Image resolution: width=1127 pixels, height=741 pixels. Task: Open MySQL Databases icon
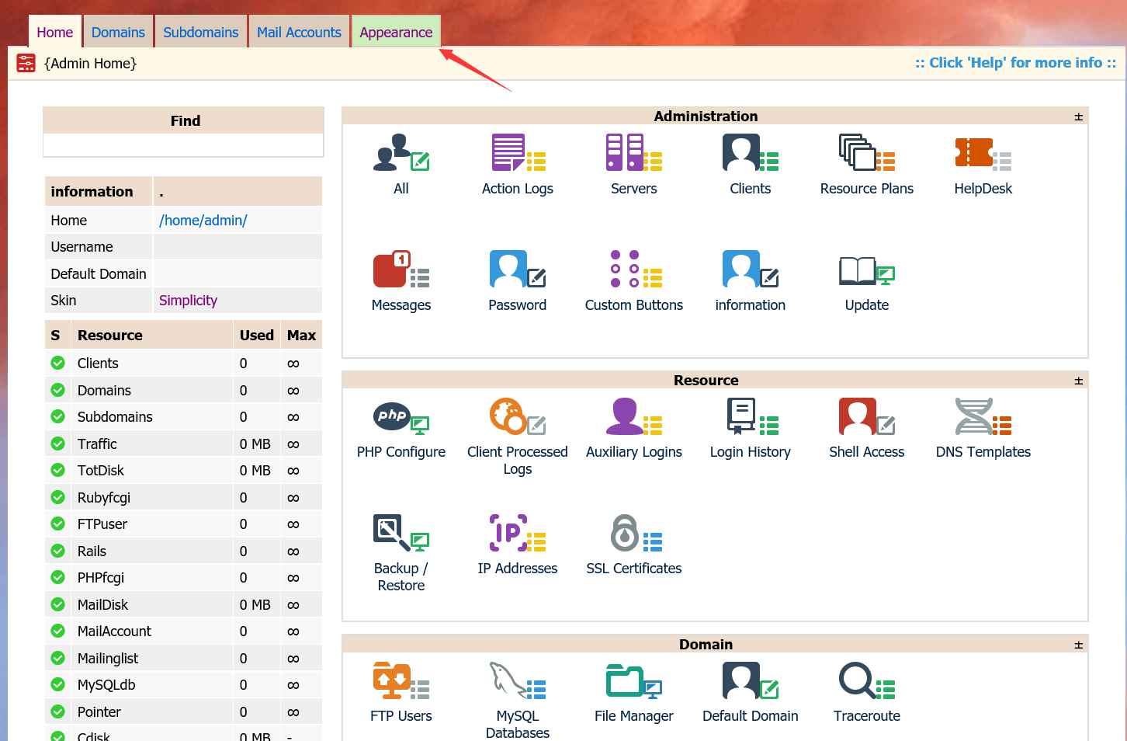[x=517, y=681]
